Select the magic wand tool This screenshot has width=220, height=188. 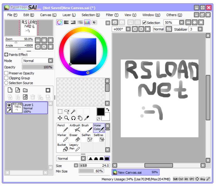pos(73,112)
